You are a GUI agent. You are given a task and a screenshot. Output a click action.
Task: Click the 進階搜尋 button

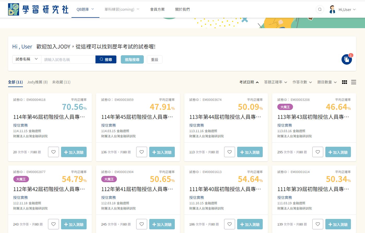(132, 59)
